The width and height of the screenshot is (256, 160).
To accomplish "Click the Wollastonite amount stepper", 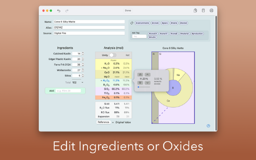I will [x=83, y=70].
